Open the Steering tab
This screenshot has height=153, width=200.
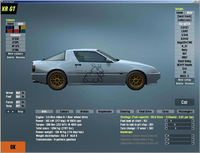pyautogui.click(x=125, y=111)
